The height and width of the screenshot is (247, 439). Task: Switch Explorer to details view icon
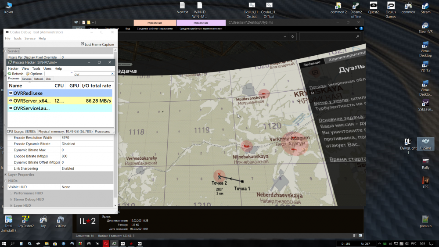pyautogui.click(x=355, y=236)
